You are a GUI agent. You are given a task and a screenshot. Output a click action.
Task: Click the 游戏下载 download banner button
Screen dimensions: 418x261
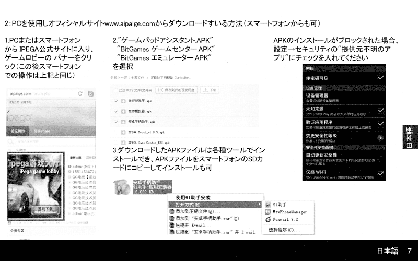coord(45,210)
